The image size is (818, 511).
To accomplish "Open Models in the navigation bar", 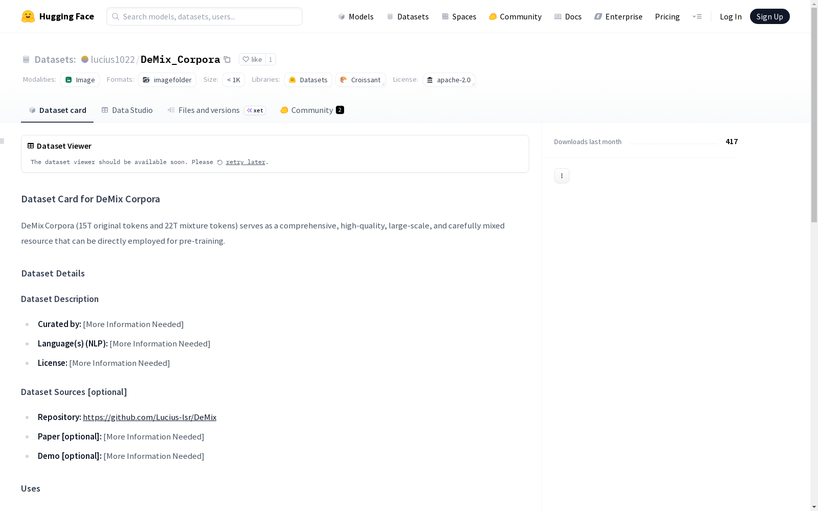I will pyautogui.click(x=356, y=16).
